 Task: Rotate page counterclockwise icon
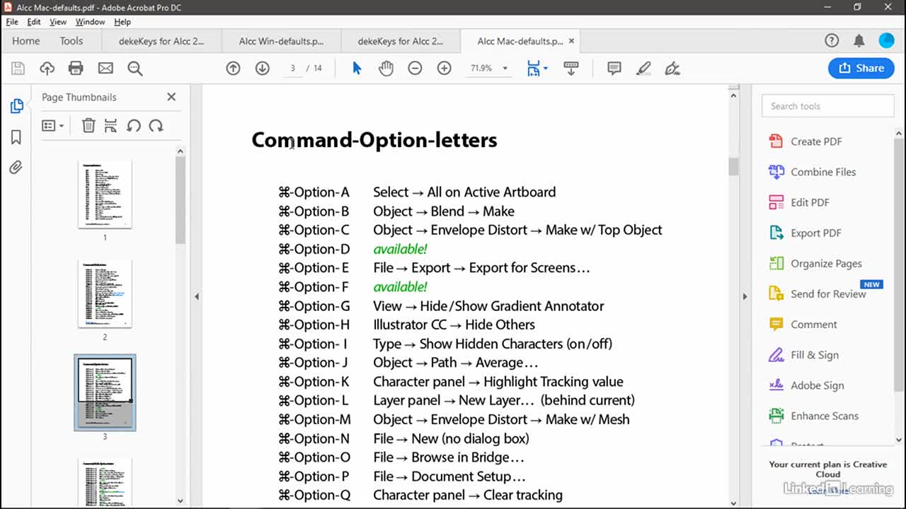[133, 126]
